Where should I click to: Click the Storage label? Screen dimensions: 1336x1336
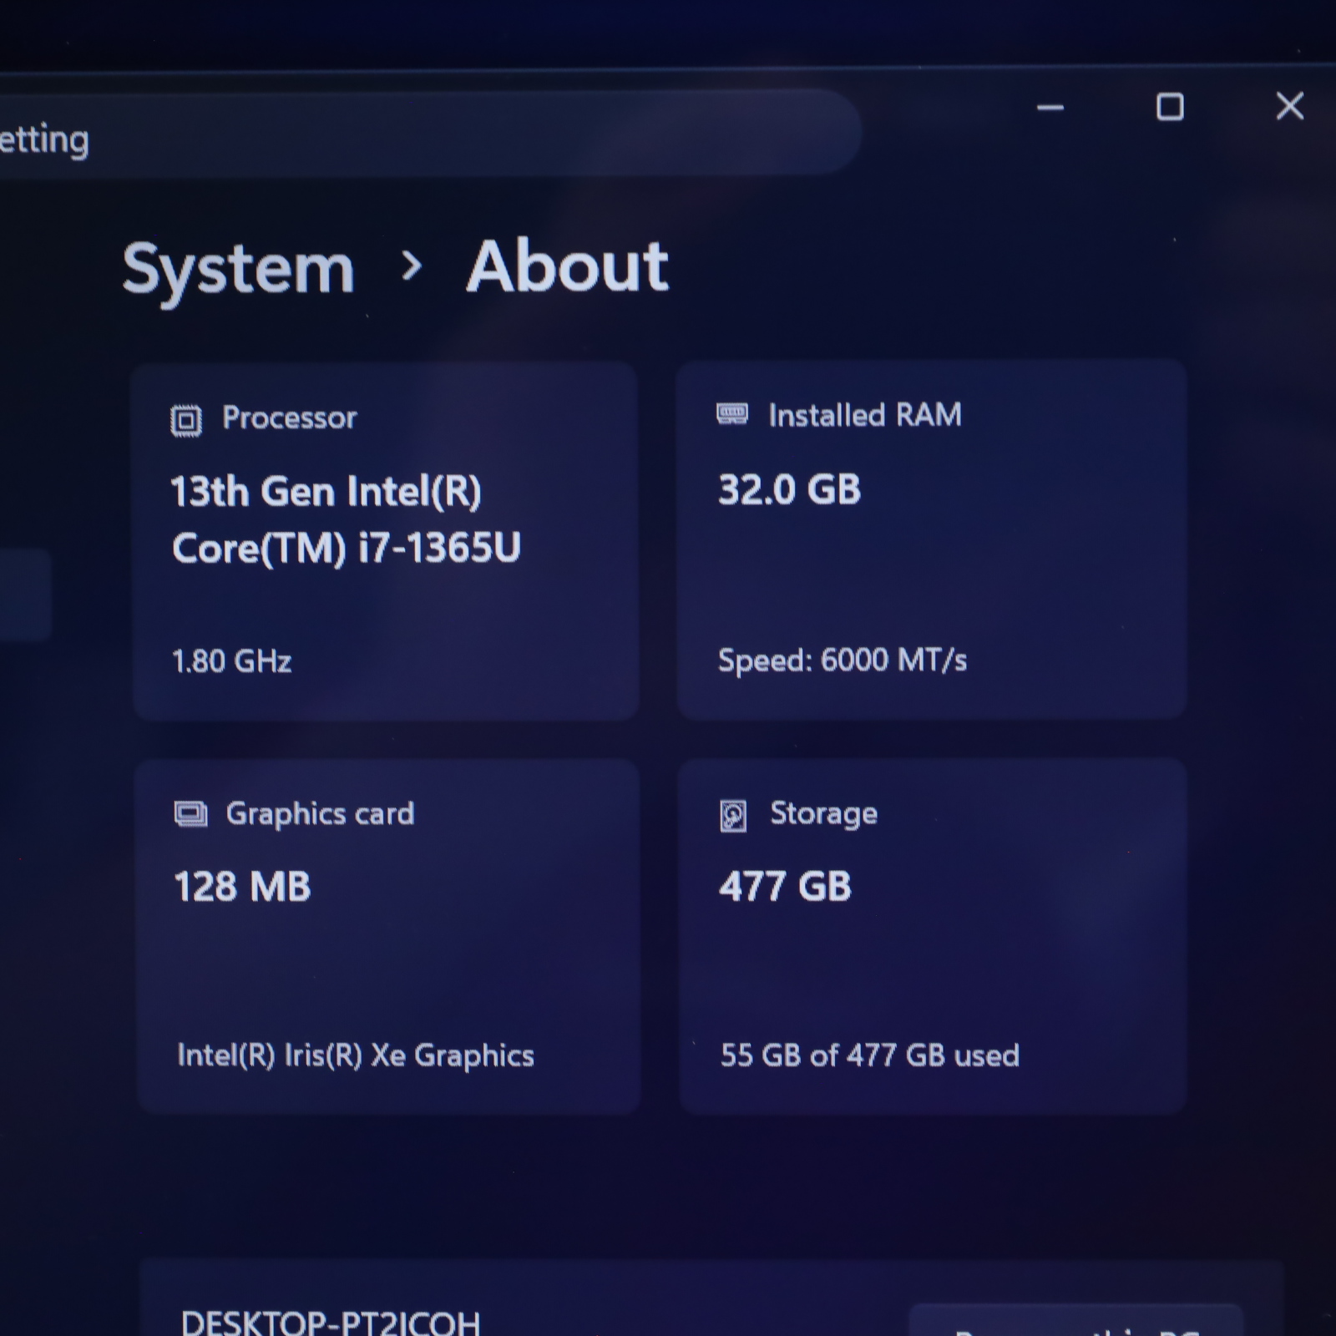(824, 813)
